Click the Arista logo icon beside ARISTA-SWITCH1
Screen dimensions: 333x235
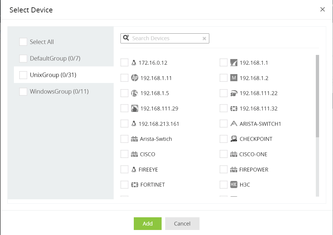tap(234, 124)
